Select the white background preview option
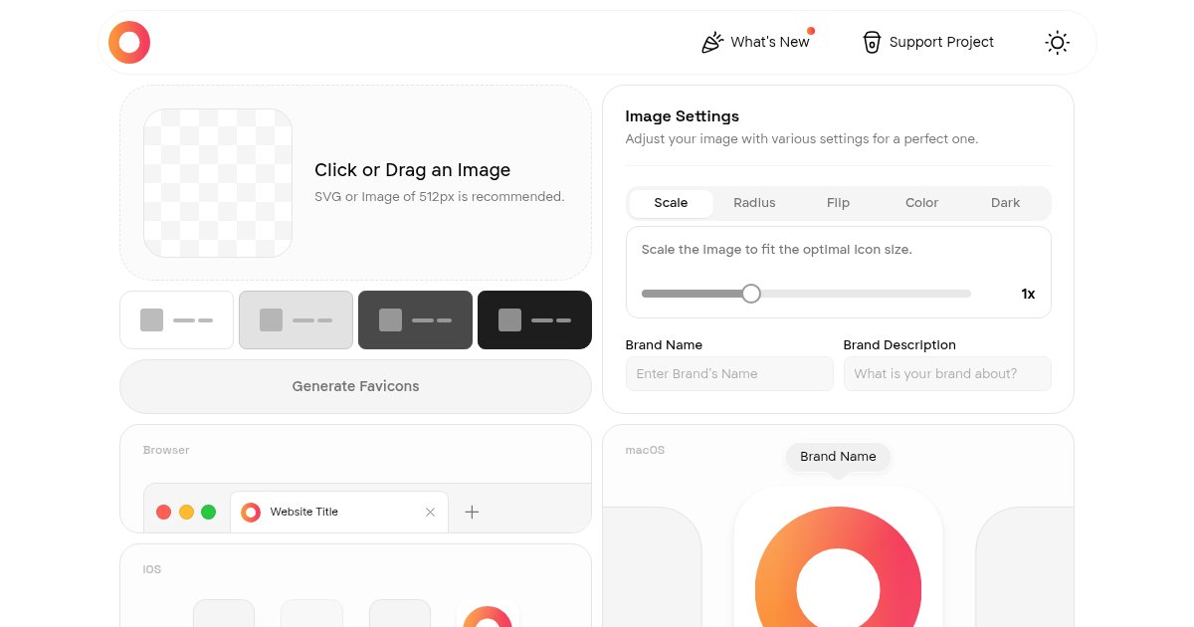The image size is (1194, 627). pos(177,319)
